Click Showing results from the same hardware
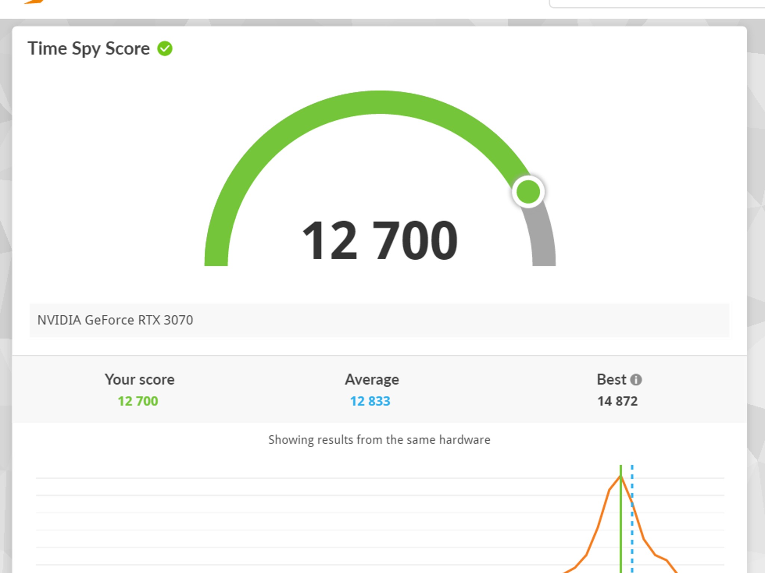 (379, 440)
